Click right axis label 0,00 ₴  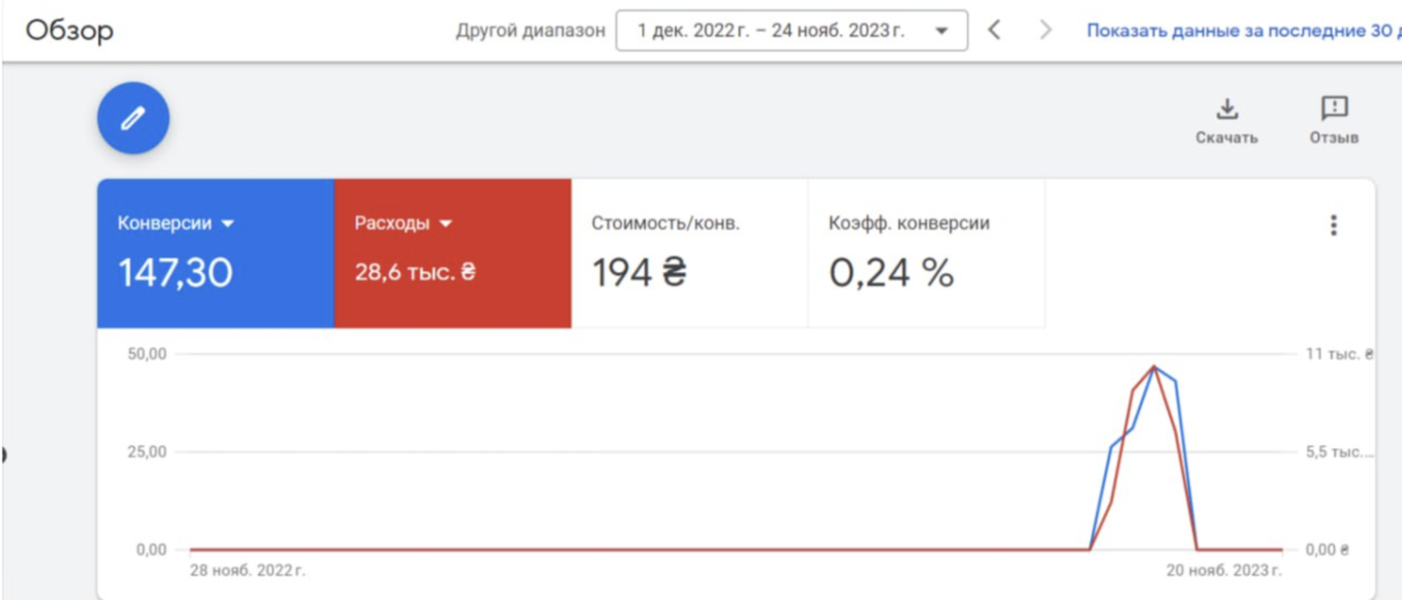point(1327,549)
